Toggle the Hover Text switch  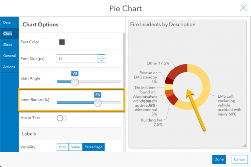pyautogui.click(x=62, y=118)
